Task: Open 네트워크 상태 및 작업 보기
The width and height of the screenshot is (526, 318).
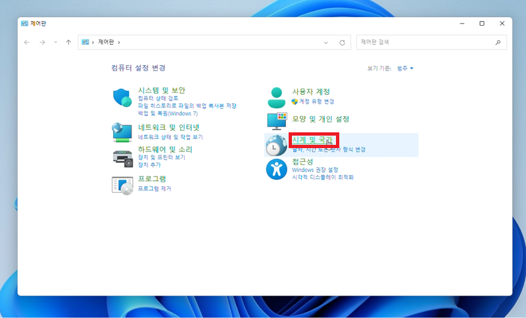Action: (x=170, y=137)
